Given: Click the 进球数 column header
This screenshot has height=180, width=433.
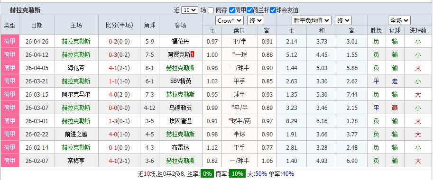Looking at the screenshot, I should pos(418,30).
